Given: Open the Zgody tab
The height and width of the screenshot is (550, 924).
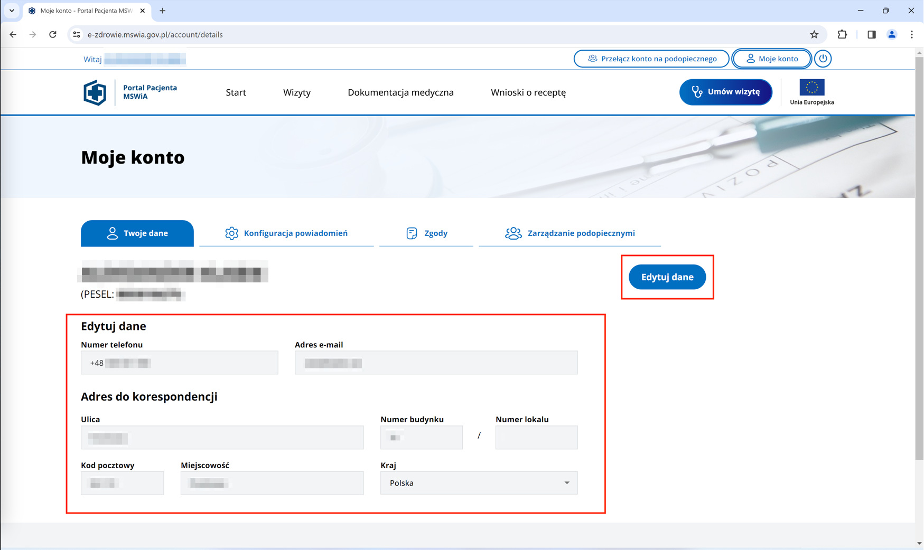Looking at the screenshot, I should (x=426, y=233).
